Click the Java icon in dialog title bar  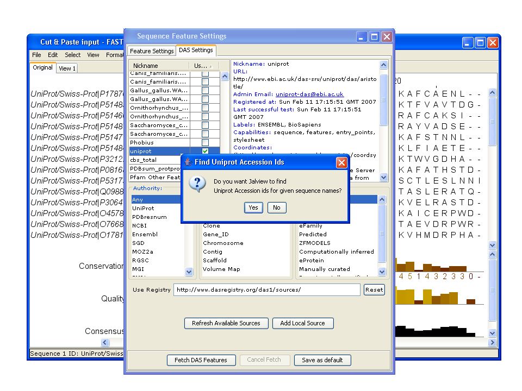pyautogui.click(x=188, y=162)
